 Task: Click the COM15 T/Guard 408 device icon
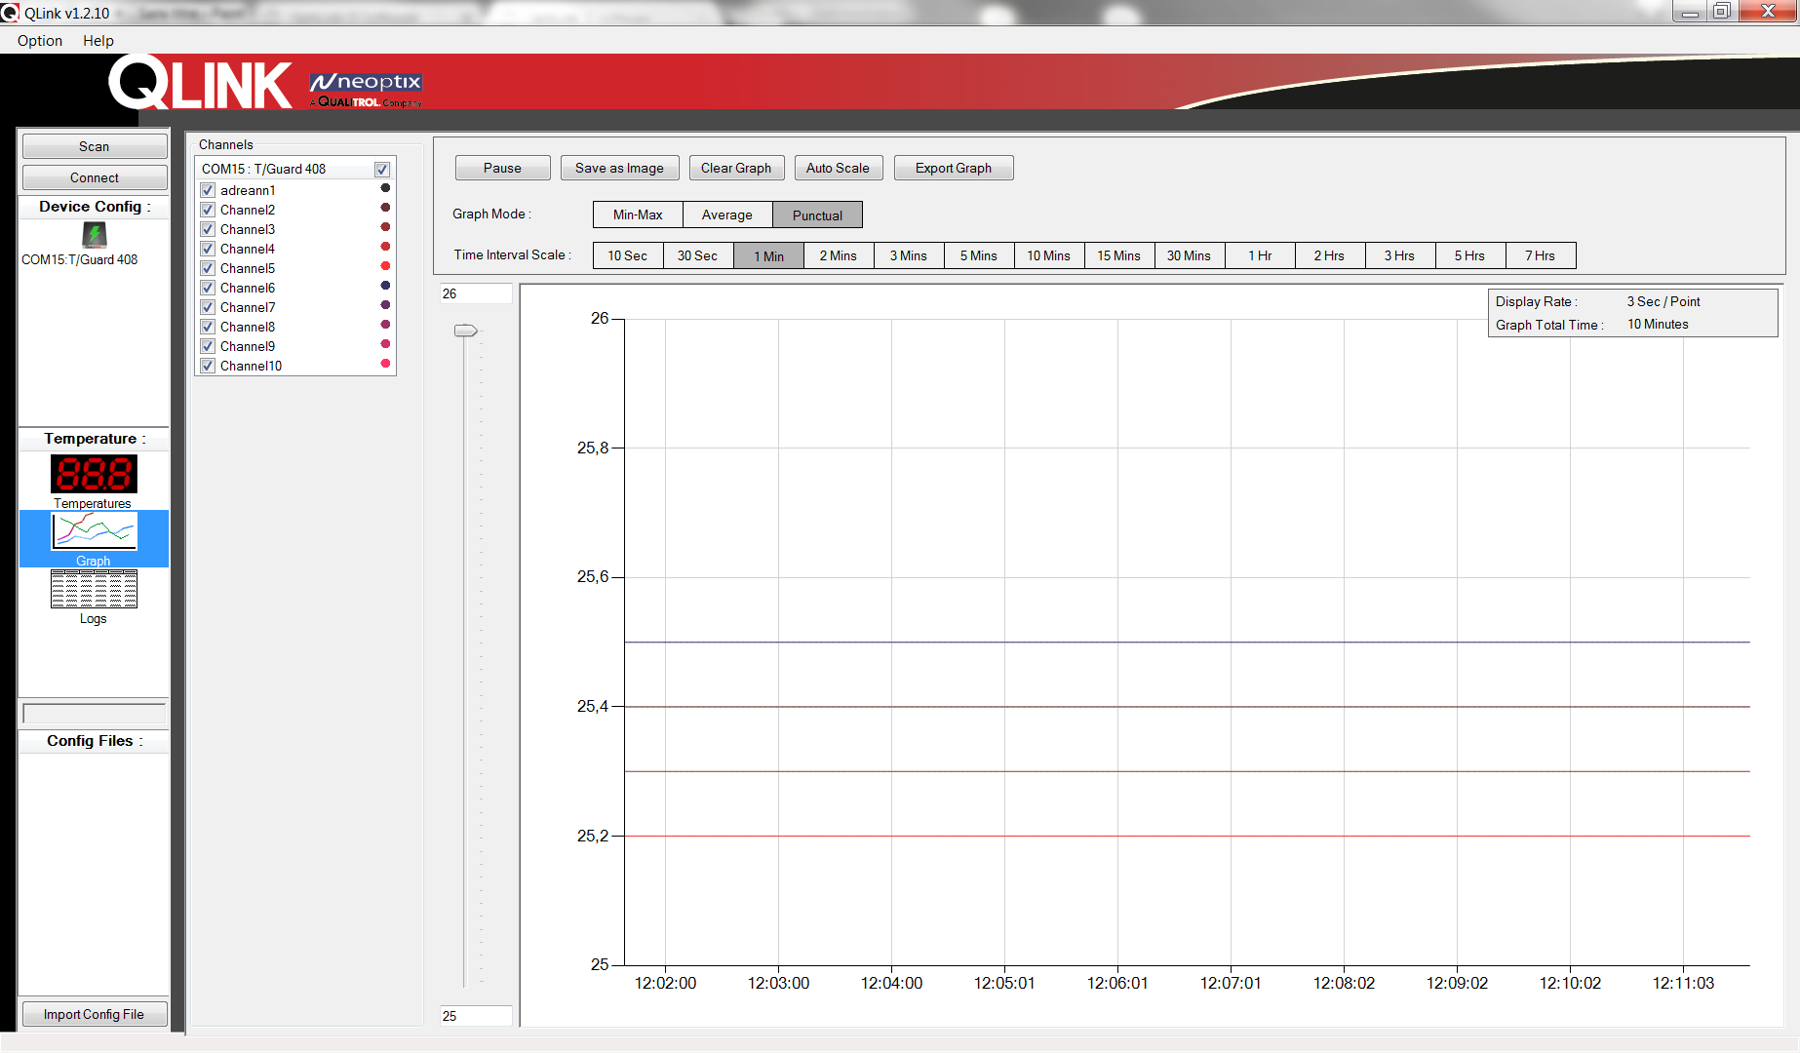94,235
